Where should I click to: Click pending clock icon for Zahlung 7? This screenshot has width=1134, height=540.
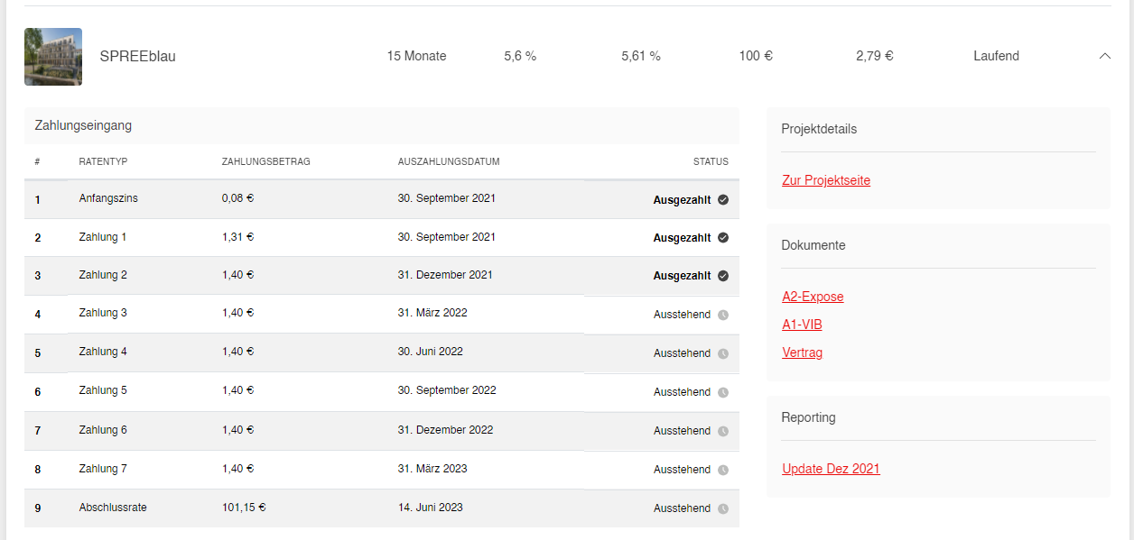tap(723, 470)
